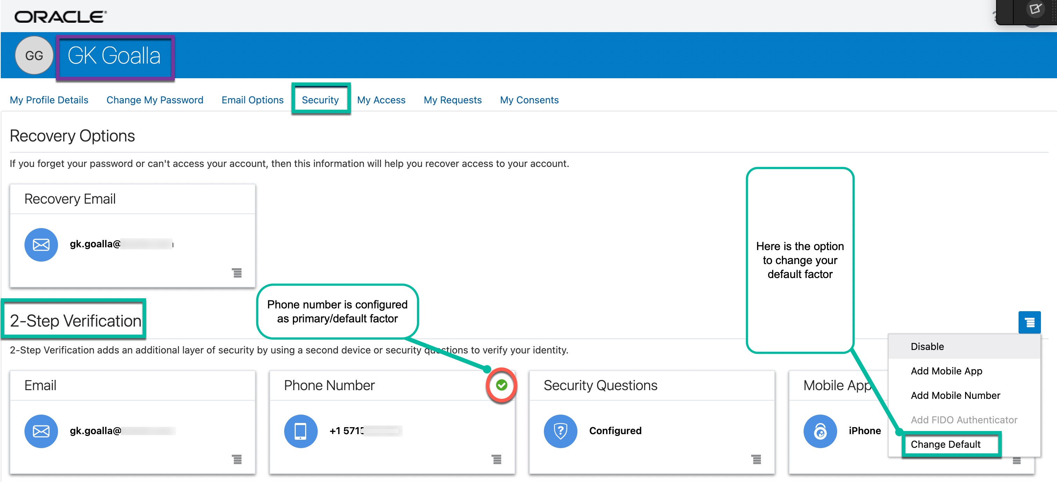The width and height of the screenshot is (1057, 482).
Task: Go to My Consents tab
Action: click(529, 100)
